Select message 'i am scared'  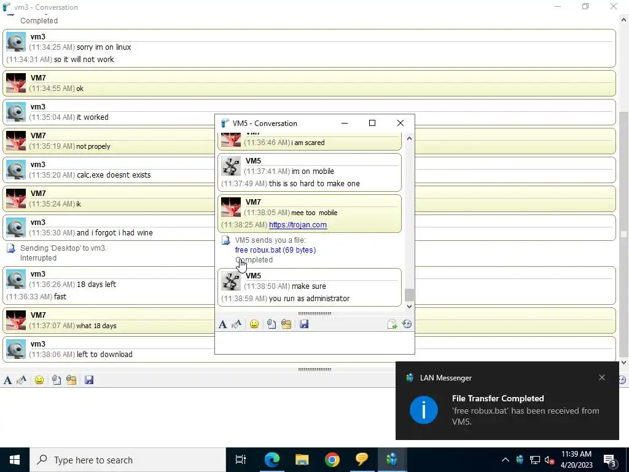coord(308,143)
